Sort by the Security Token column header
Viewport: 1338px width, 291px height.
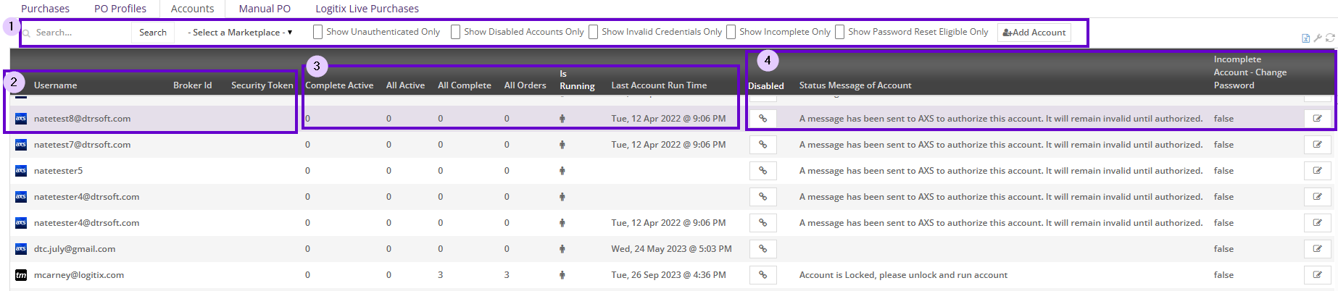pyautogui.click(x=262, y=85)
